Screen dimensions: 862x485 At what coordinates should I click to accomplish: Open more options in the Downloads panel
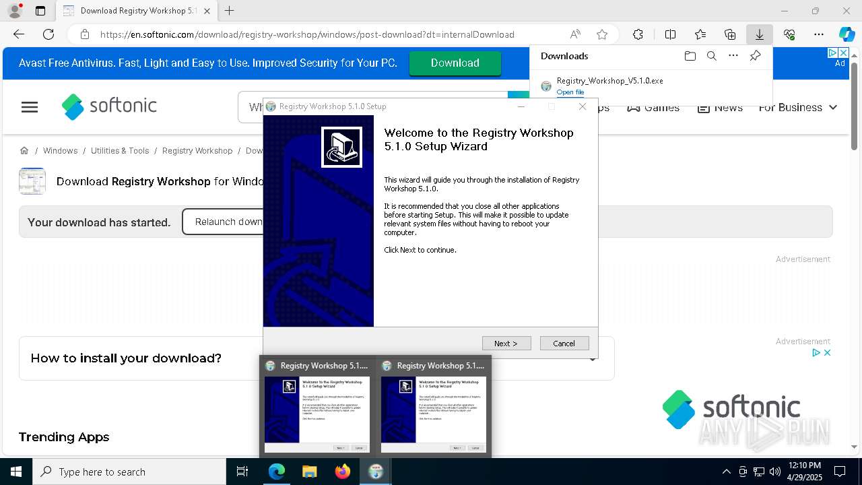point(733,56)
